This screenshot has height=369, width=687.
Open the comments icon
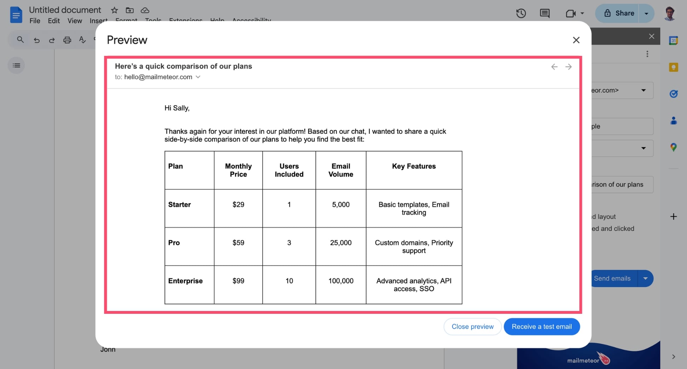[x=544, y=13]
